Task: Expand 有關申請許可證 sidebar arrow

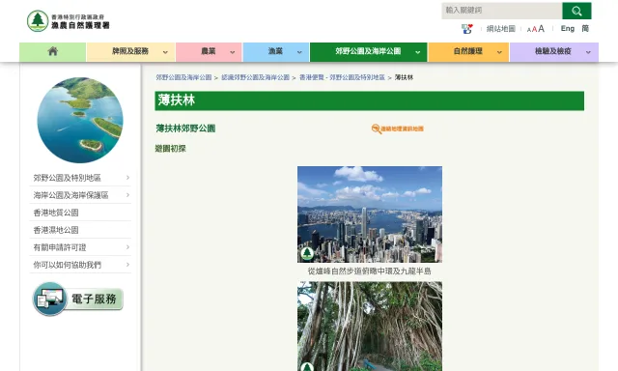Action: point(127,247)
